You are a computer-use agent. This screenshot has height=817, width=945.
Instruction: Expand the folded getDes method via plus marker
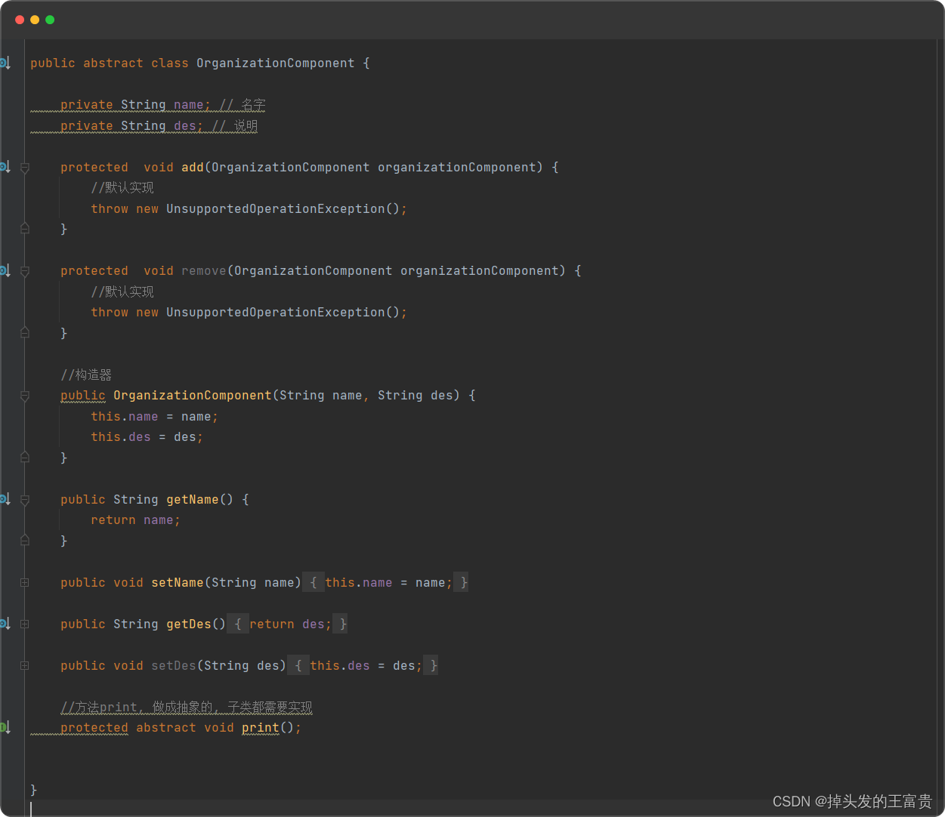click(x=25, y=624)
